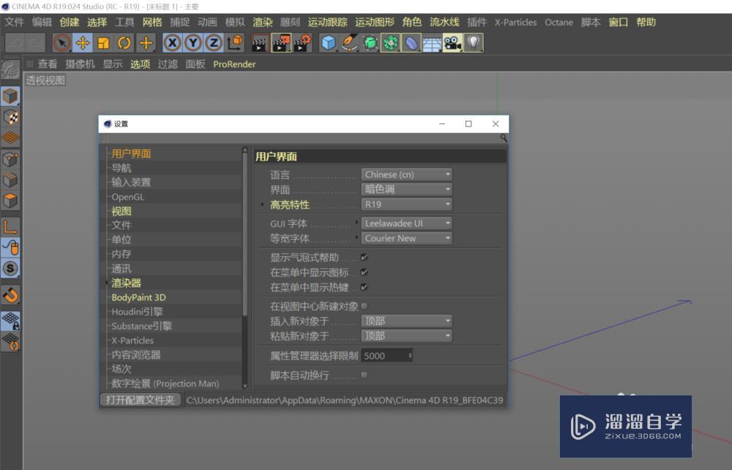Add a floor environment object

click(x=432, y=43)
